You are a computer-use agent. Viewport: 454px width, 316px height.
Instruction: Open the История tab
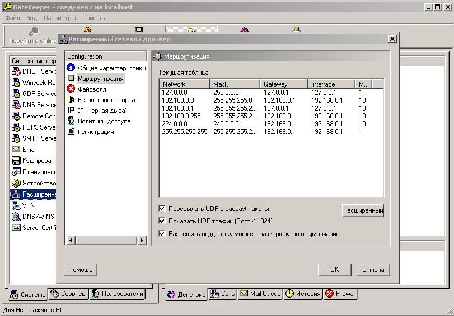[303, 294]
